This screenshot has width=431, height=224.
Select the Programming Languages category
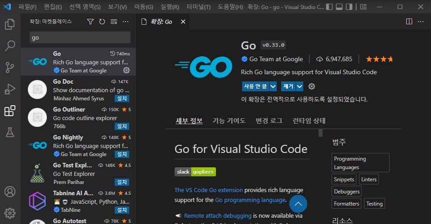click(x=361, y=163)
